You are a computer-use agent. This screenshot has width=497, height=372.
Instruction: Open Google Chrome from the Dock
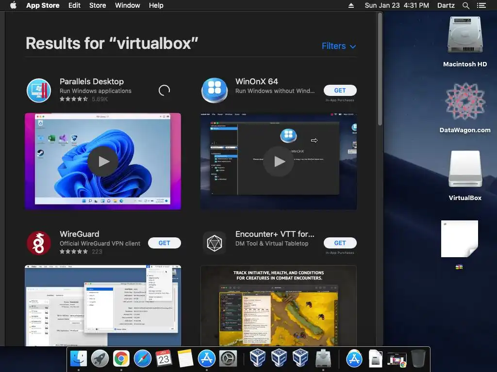tap(121, 359)
